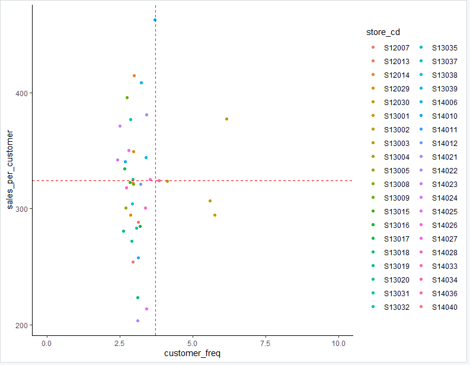Select the S13005 legend text
Viewport: 470px width, 365px height.
397,171
